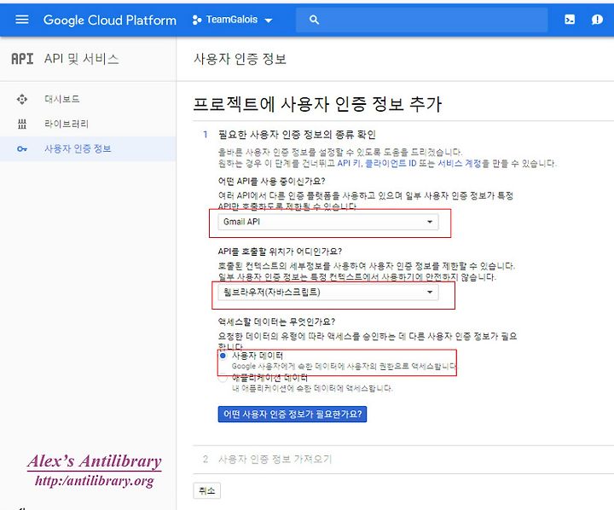This screenshot has height=510, width=614.
Task: Click the 대시보드 dashboard icon
Action: click(x=22, y=99)
